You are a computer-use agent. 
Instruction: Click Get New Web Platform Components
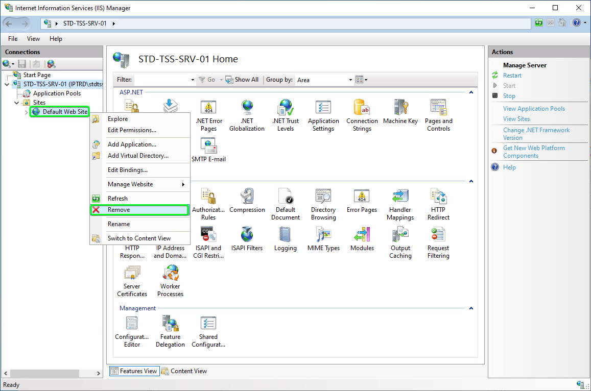pos(534,152)
